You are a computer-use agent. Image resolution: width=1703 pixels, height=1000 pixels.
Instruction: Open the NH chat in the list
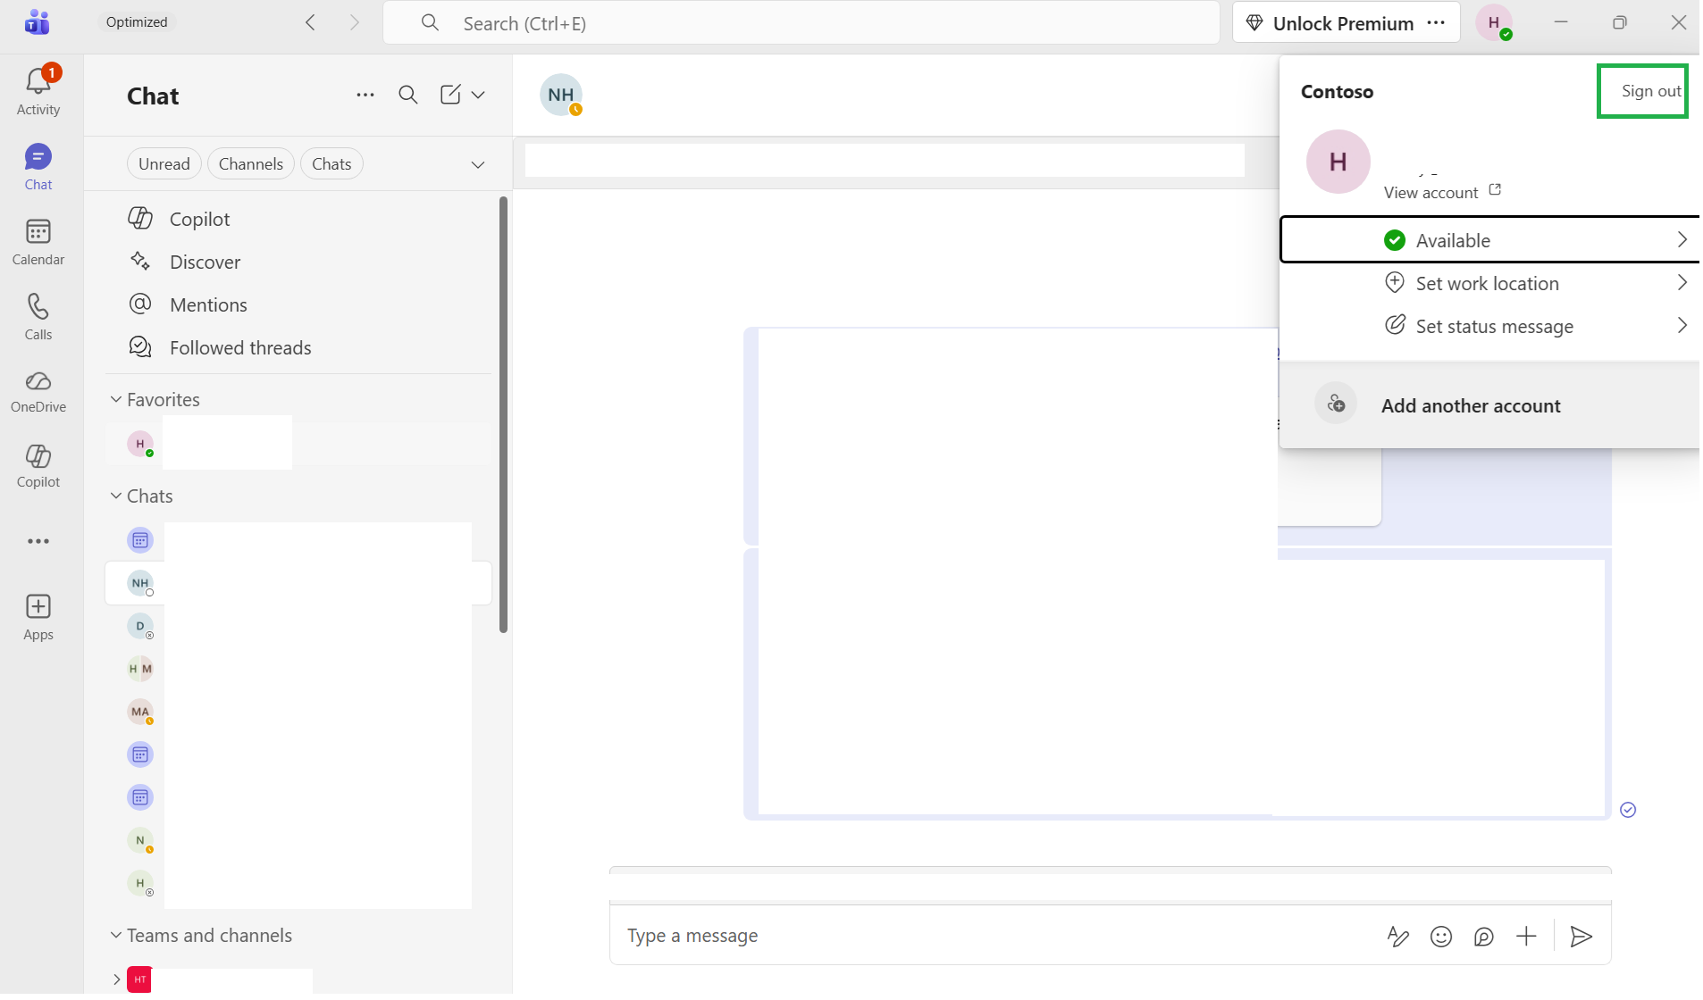pyautogui.click(x=299, y=583)
